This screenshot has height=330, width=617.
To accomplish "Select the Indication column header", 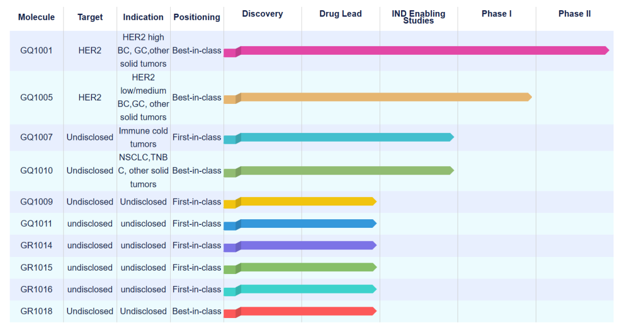I will (x=143, y=17).
